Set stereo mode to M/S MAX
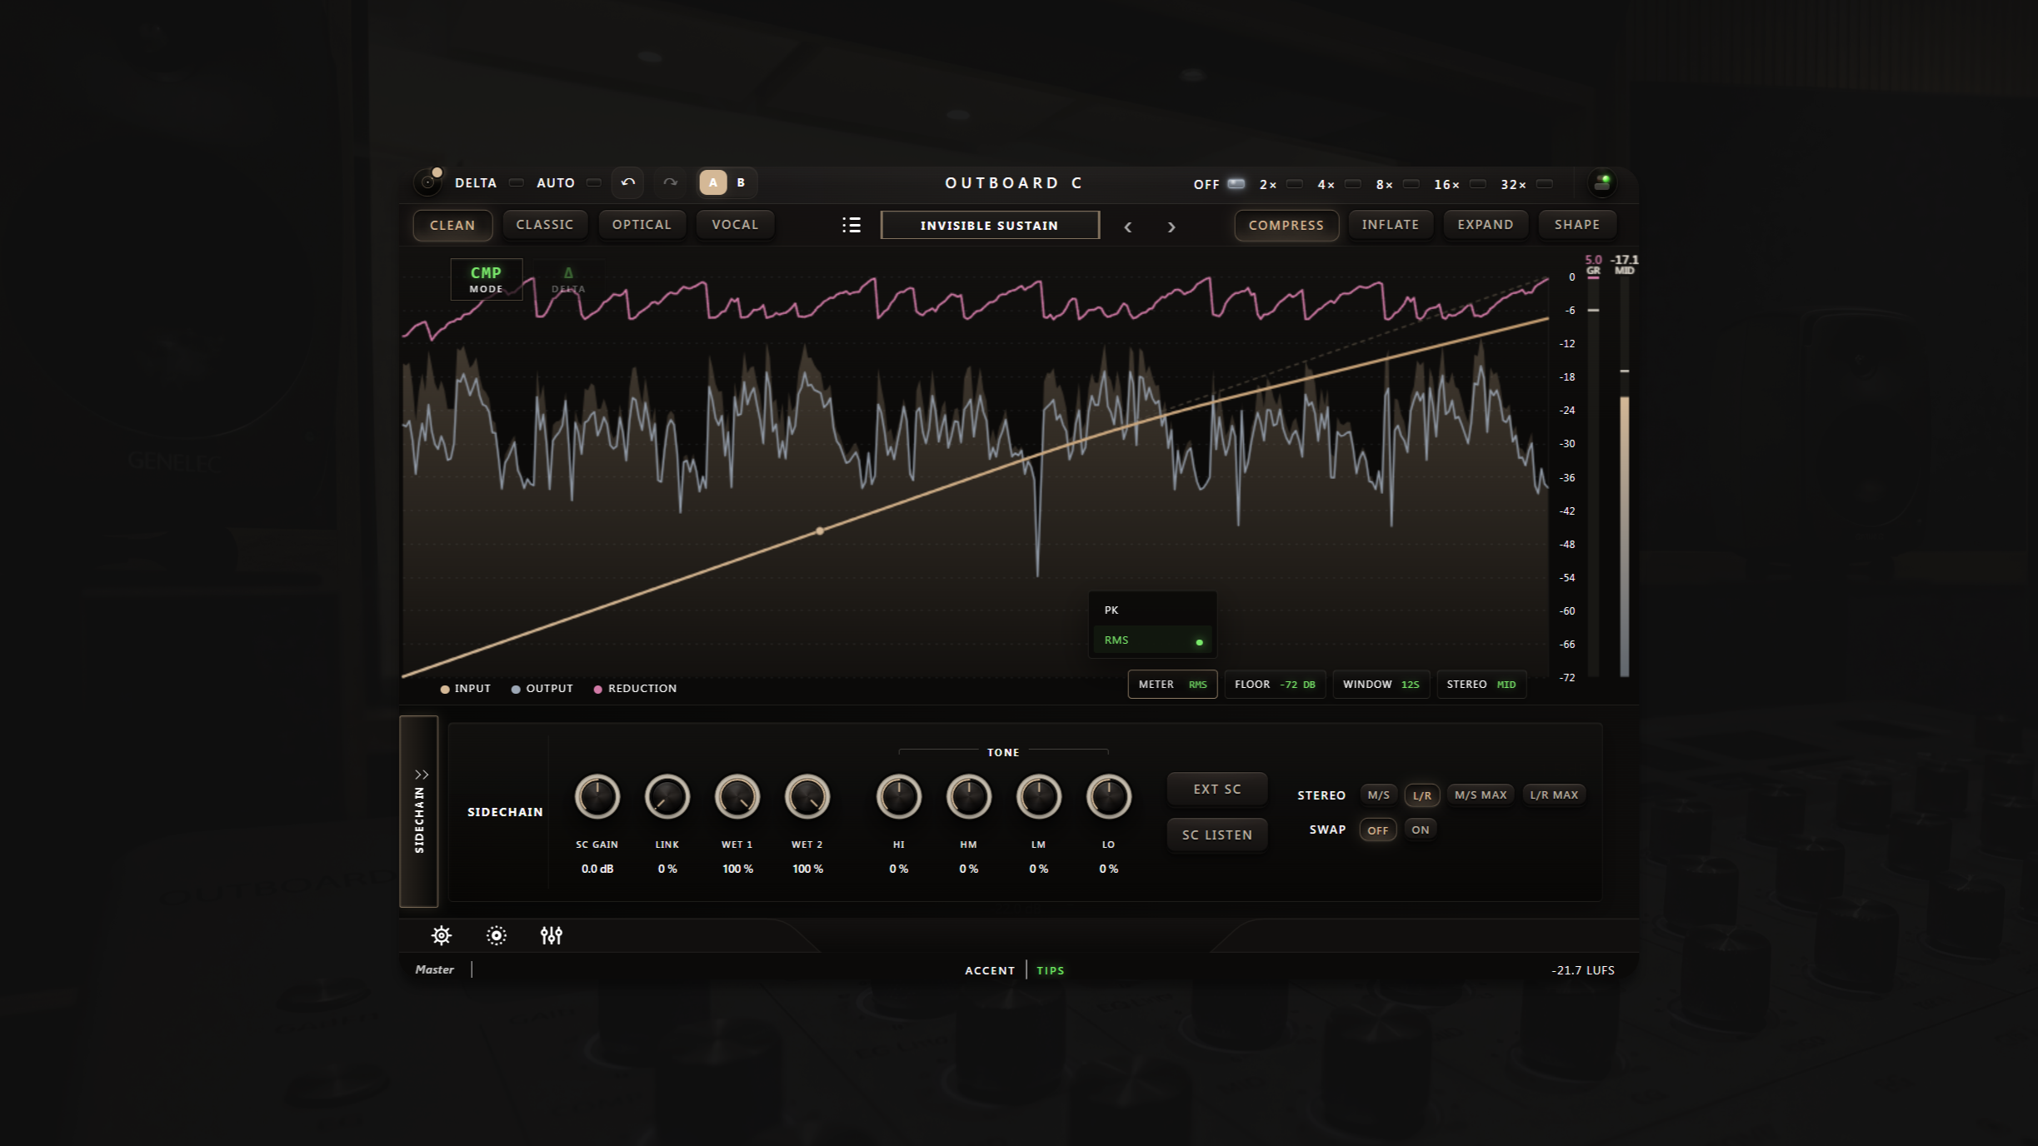 [1481, 795]
